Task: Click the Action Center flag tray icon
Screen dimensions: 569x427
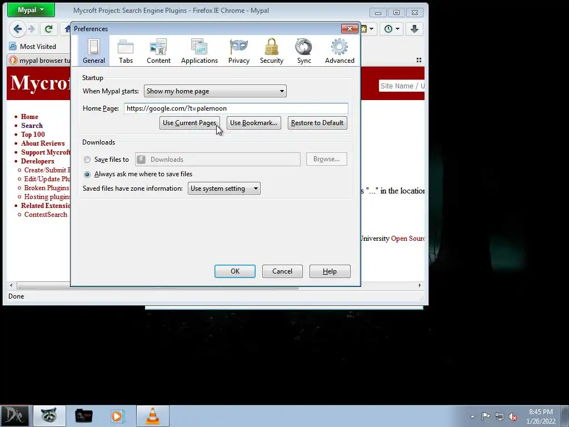Action: (486, 416)
